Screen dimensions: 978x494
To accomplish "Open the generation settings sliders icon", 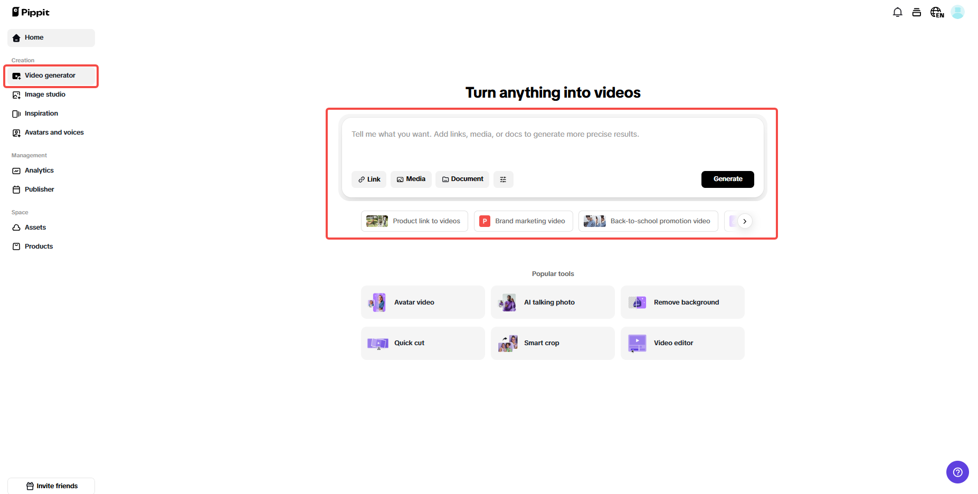I will click(x=503, y=179).
